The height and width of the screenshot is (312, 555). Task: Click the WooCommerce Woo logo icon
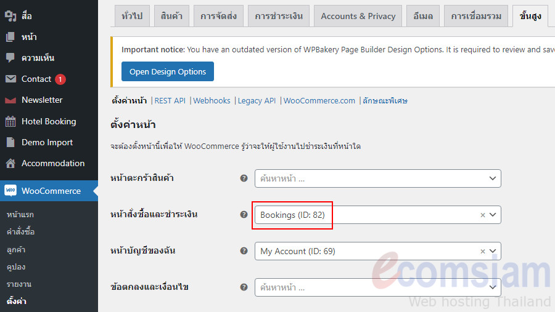pos(10,190)
